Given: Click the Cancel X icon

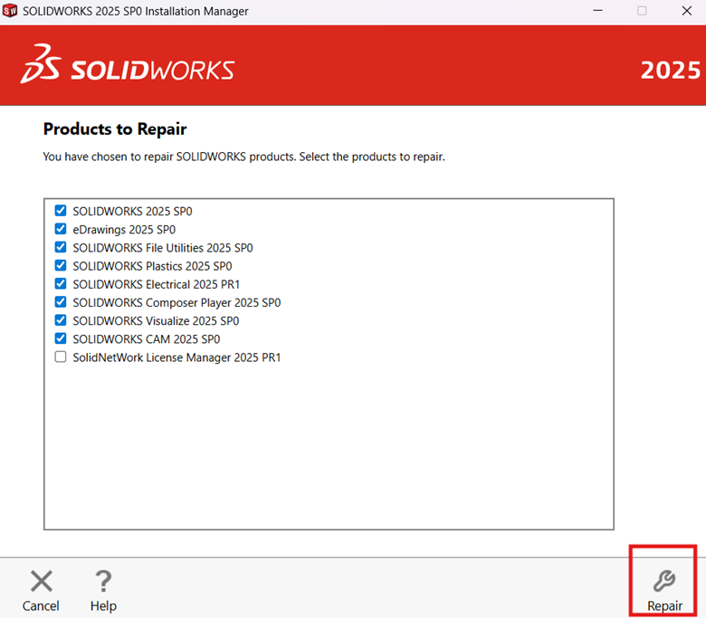Looking at the screenshot, I should [41, 581].
